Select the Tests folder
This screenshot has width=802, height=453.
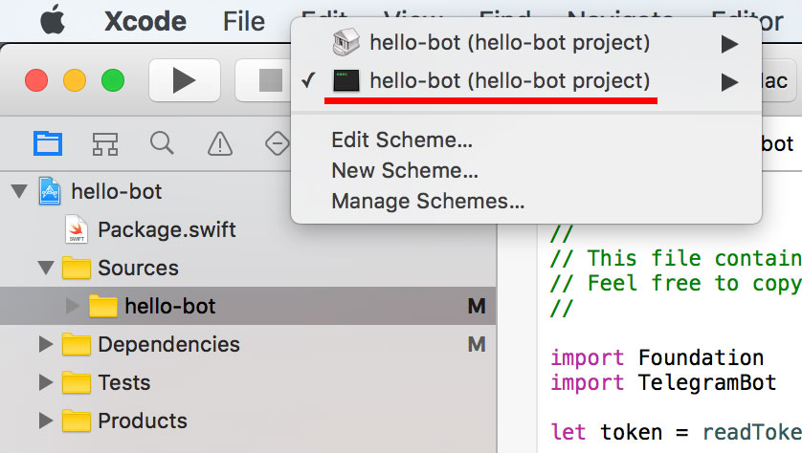[x=124, y=383]
